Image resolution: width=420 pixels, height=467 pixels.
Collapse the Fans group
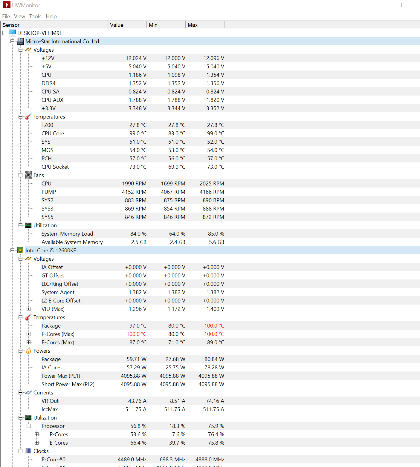(21, 175)
